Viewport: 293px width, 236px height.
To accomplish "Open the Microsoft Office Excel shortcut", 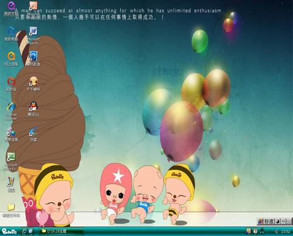I will [x=11, y=162].
